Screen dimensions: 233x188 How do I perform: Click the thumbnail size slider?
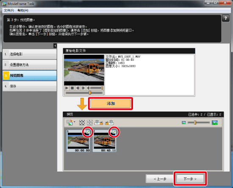(x=199, y=123)
